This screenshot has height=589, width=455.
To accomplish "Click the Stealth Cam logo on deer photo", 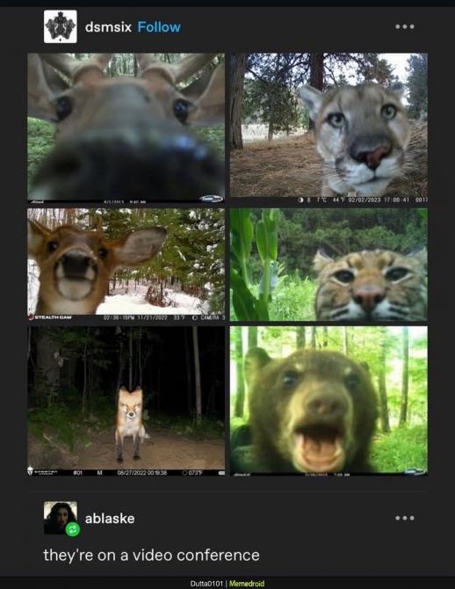I will 50,317.
